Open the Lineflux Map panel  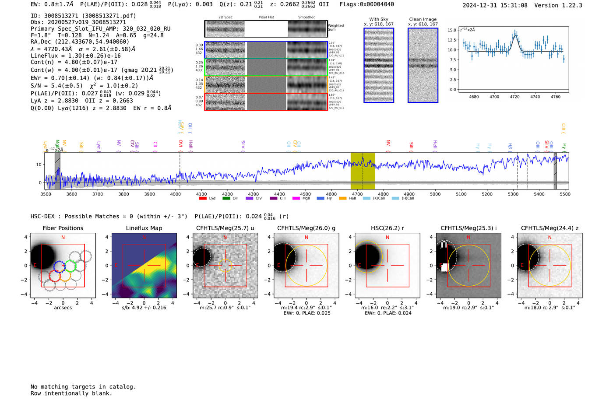(144, 265)
